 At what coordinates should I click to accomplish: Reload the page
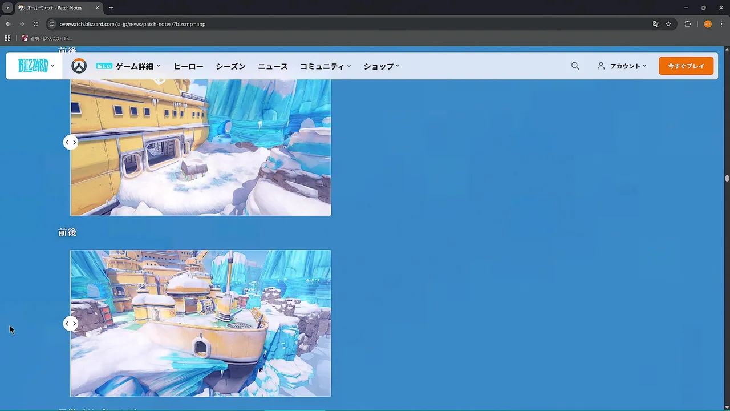coord(35,24)
